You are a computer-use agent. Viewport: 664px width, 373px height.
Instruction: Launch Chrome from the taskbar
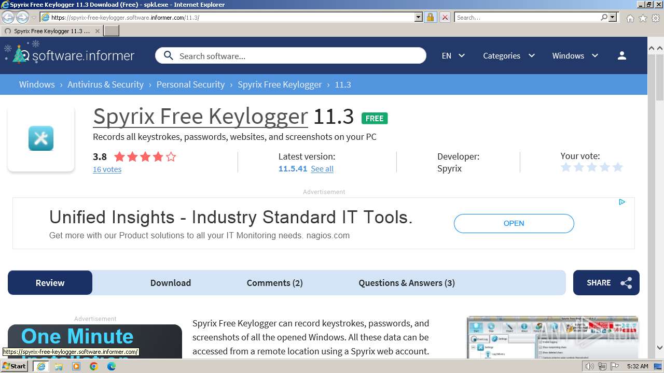(x=94, y=366)
